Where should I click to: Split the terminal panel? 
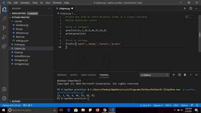[179, 75]
